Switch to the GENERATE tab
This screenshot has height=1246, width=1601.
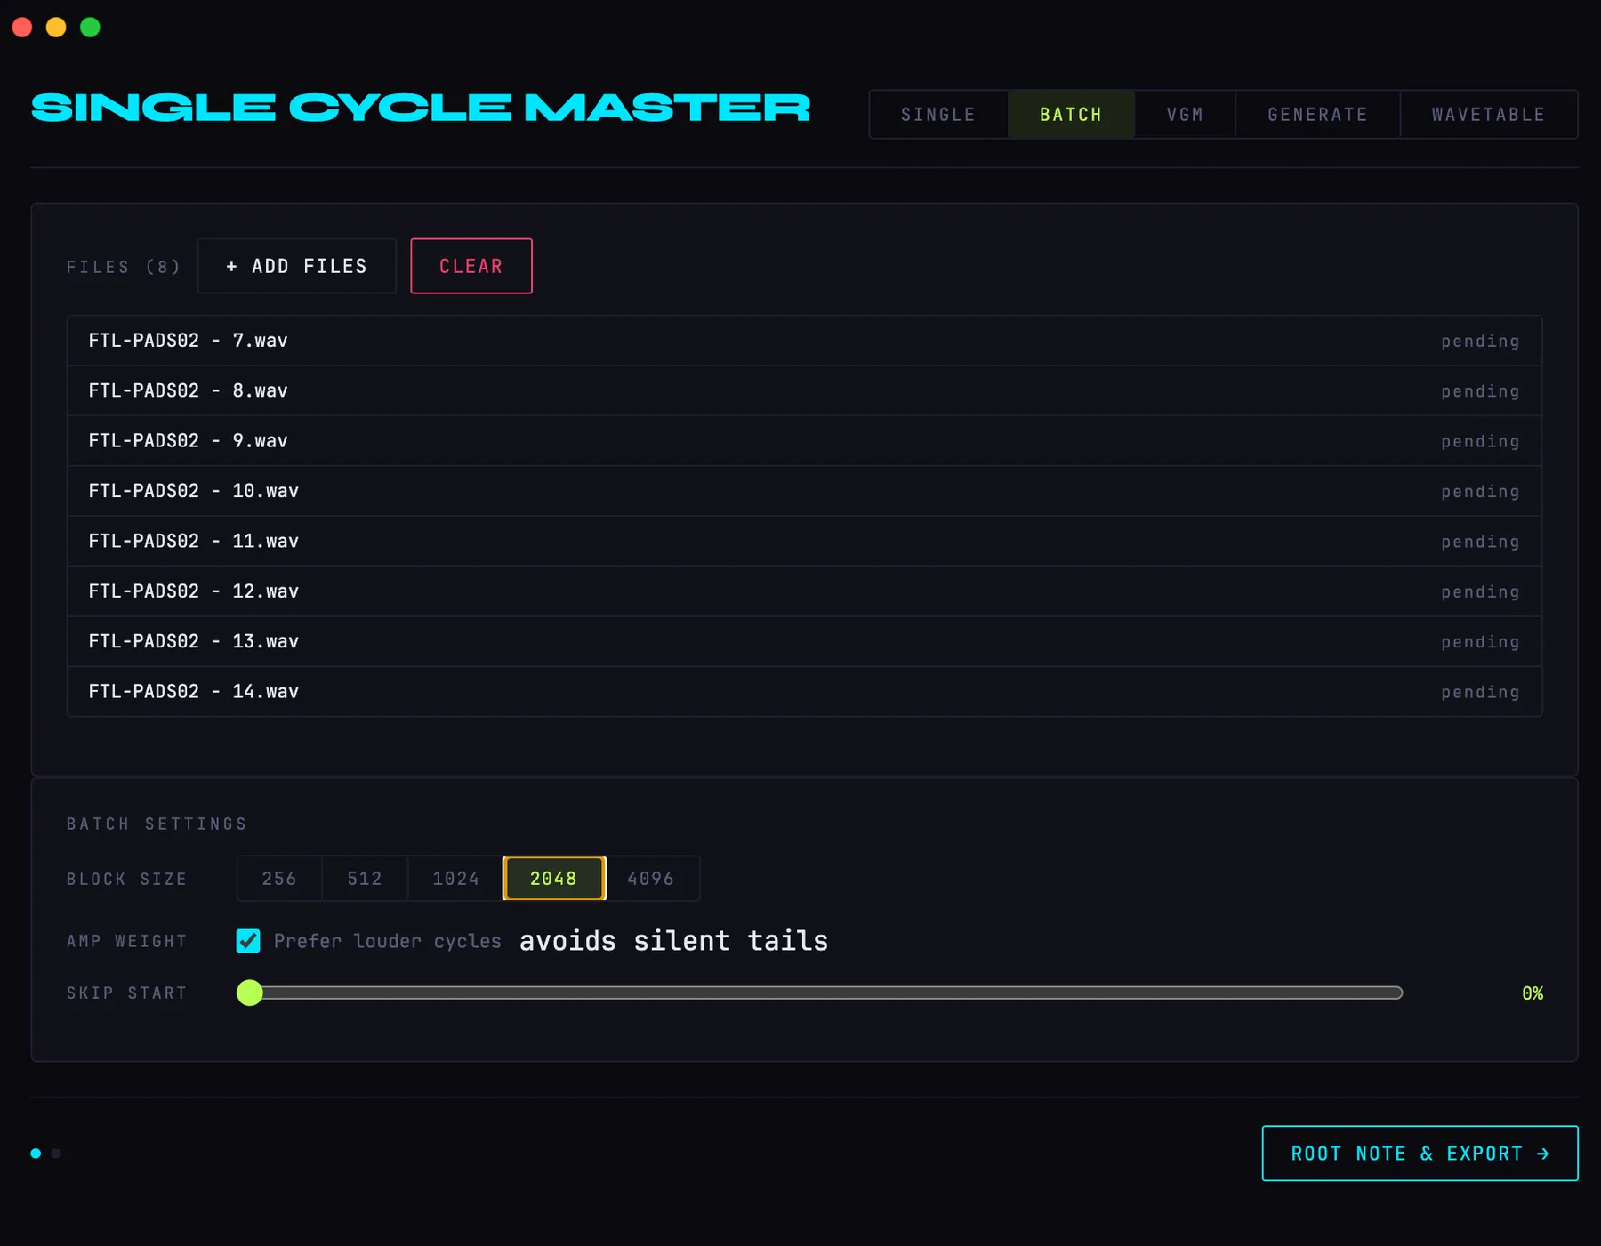(x=1317, y=115)
